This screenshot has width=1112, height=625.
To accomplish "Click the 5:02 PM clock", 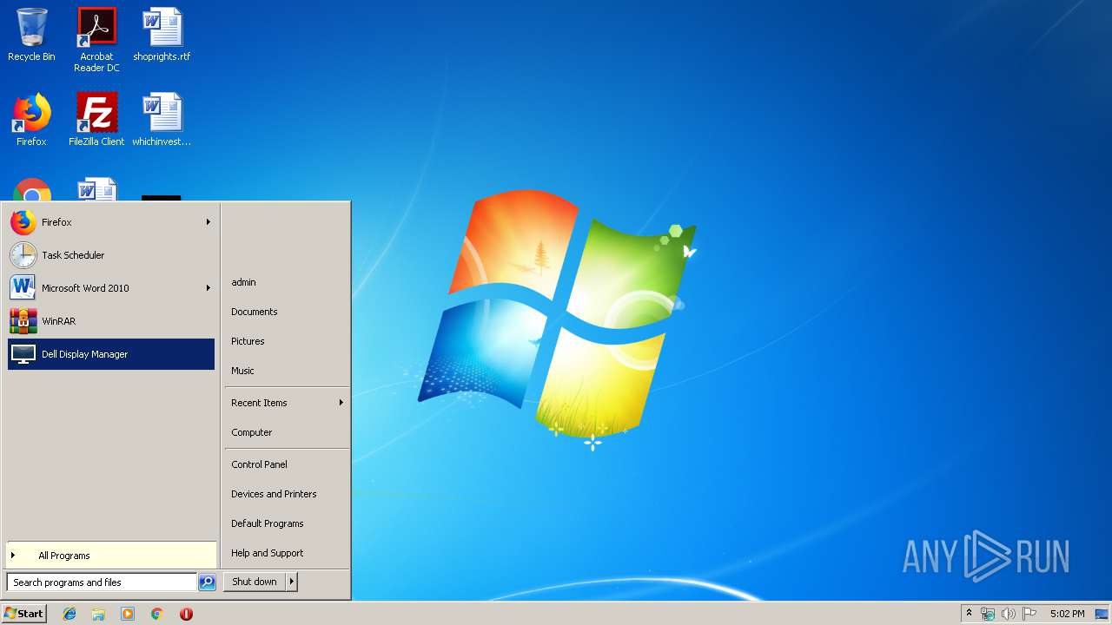I will pos(1067,614).
